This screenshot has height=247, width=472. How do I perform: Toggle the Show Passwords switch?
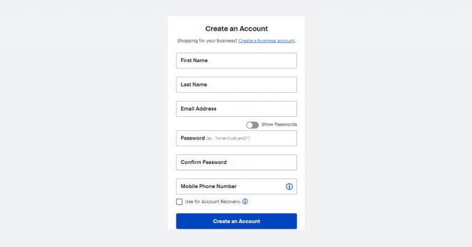(252, 125)
